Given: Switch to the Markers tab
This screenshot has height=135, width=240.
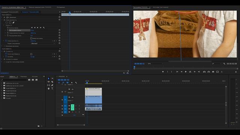Looking at the screenshot, I should click(x=24, y=76).
